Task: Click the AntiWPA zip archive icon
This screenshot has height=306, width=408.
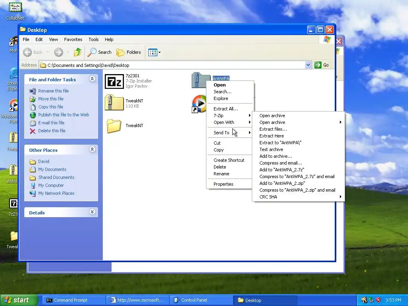Action: coord(199,80)
